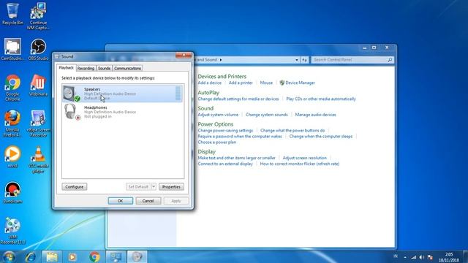
Task: Click Connect to an external display
Action: (x=225, y=164)
